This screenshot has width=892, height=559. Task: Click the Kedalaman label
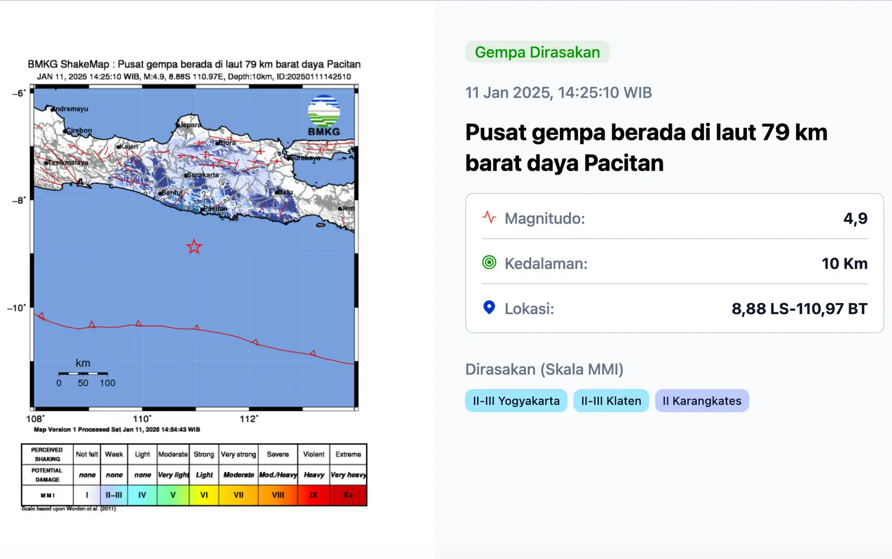546,263
